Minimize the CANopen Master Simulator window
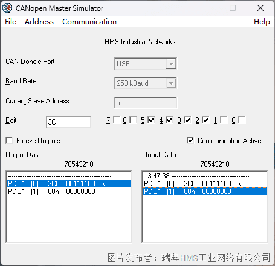The image size is (275, 266). click(205, 8)
